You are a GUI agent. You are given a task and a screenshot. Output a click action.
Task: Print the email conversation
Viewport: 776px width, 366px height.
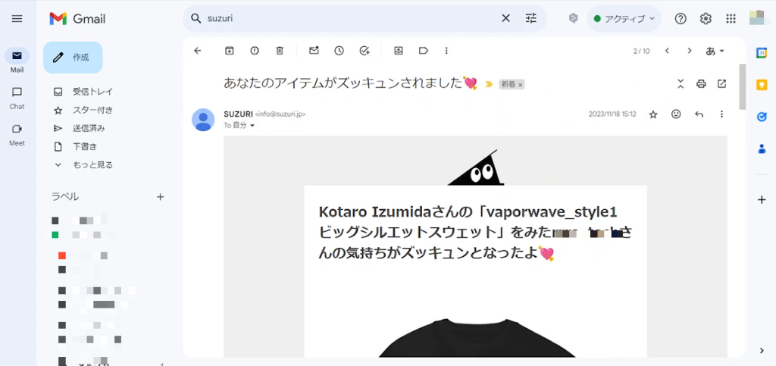(701, 83)
